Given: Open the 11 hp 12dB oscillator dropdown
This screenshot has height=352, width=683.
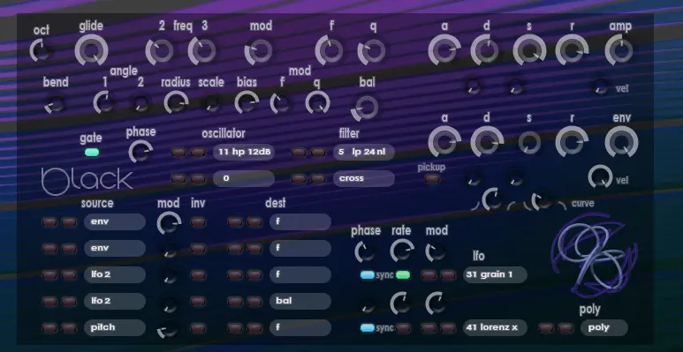Looking at the screenshot, I should 244,153.
